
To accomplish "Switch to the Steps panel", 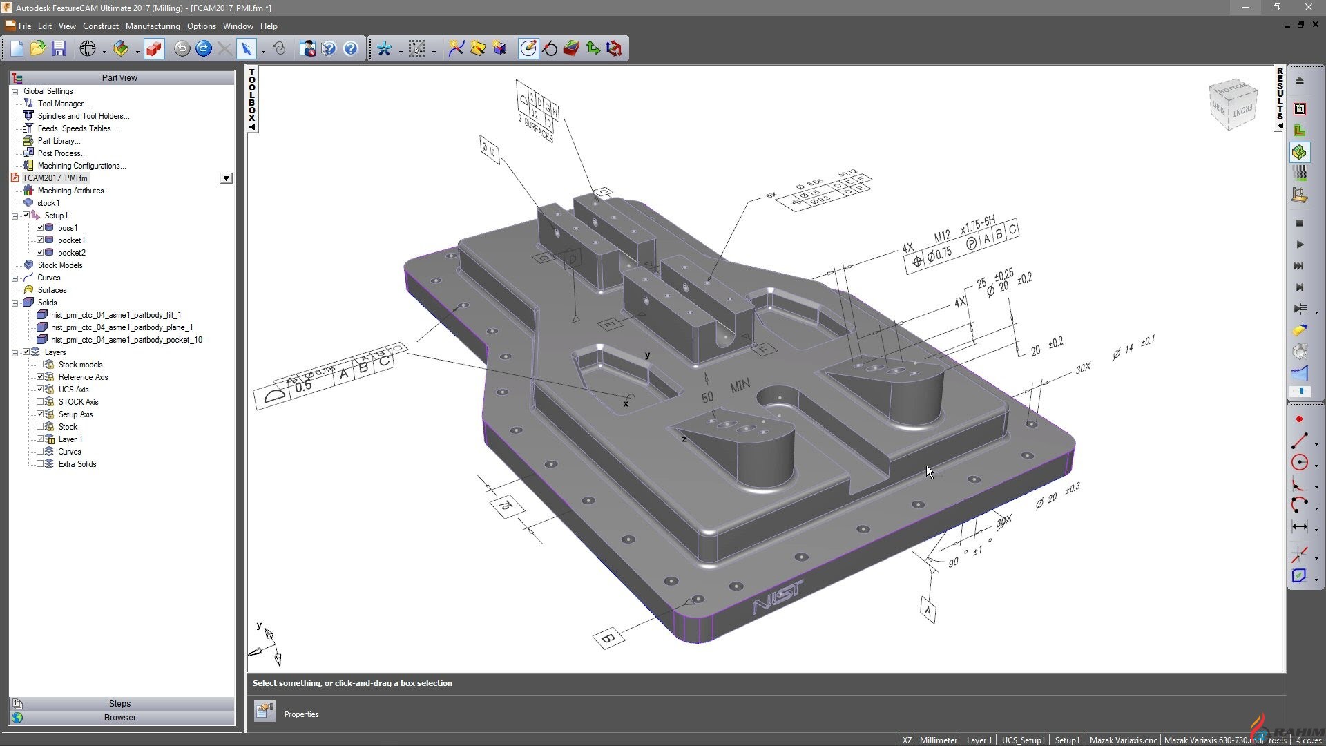I will pos(119,703).
